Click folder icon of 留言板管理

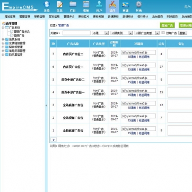click(x=7, y=47)
